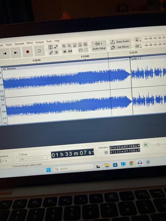Click the Undo arrow icon
The image size is (166, 221).
click(x=81, y=50)
